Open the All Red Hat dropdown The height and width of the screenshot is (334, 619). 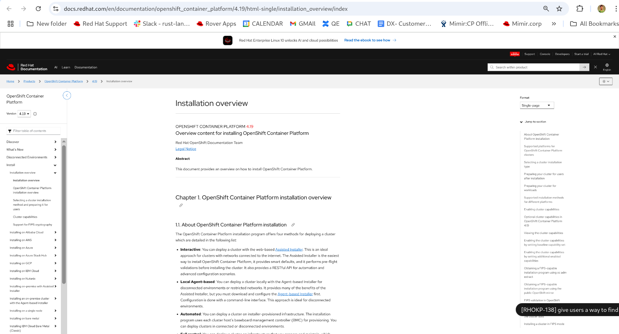click(602, 54)
